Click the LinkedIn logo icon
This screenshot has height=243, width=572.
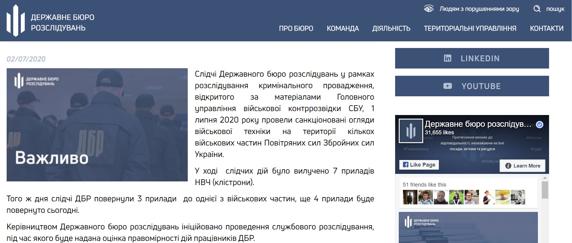[x=448, y=58]
